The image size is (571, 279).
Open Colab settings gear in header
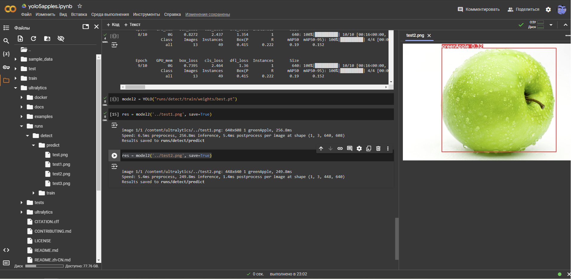tap(548, 10)
